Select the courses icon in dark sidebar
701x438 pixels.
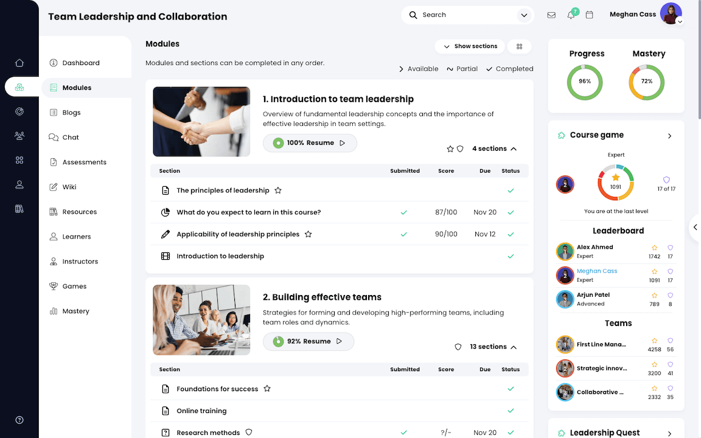tap(19, 87)
